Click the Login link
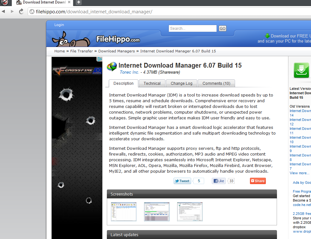 pyautogui.click(x=59, y=25)
